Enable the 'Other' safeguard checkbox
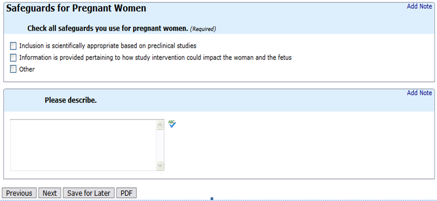 pos(13,69)
